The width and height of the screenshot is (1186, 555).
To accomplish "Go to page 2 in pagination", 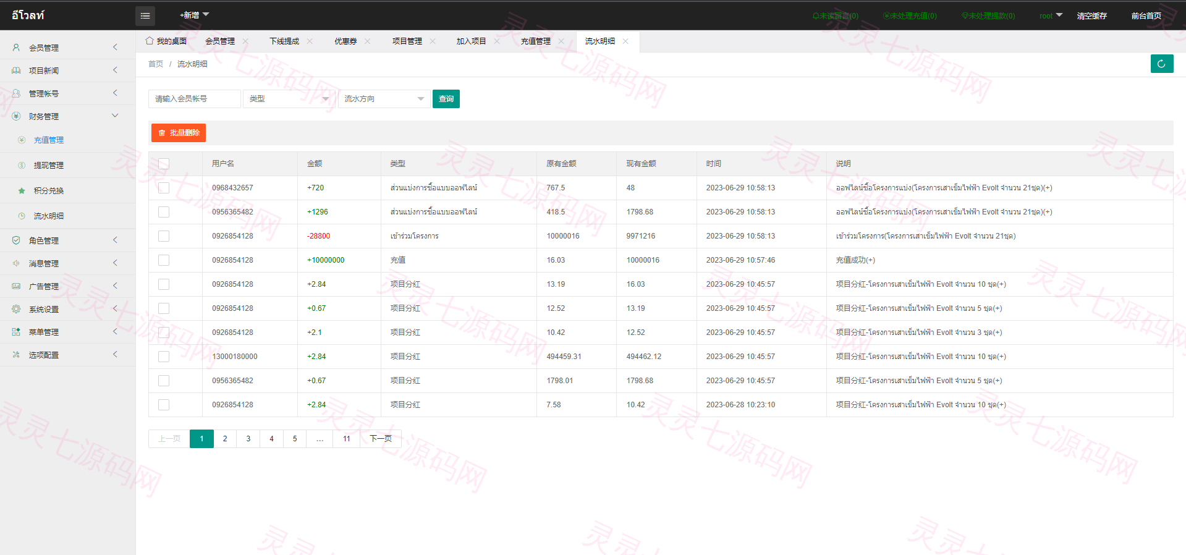I will pos(225,439).
